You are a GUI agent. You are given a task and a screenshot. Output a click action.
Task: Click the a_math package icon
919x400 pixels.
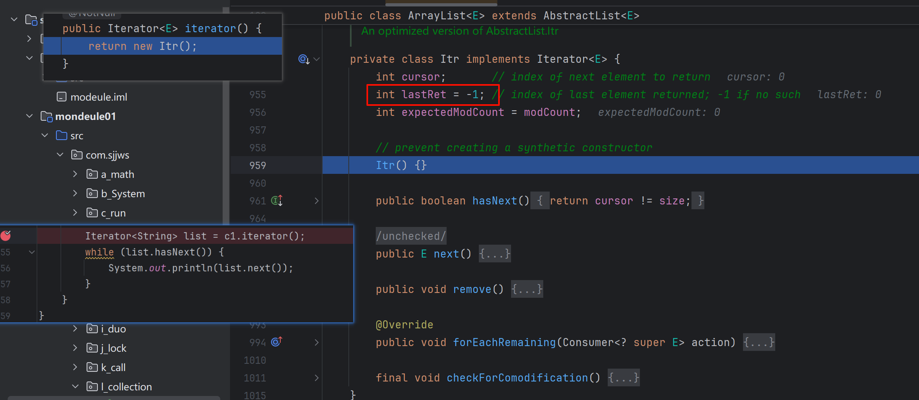coord(92,174)
